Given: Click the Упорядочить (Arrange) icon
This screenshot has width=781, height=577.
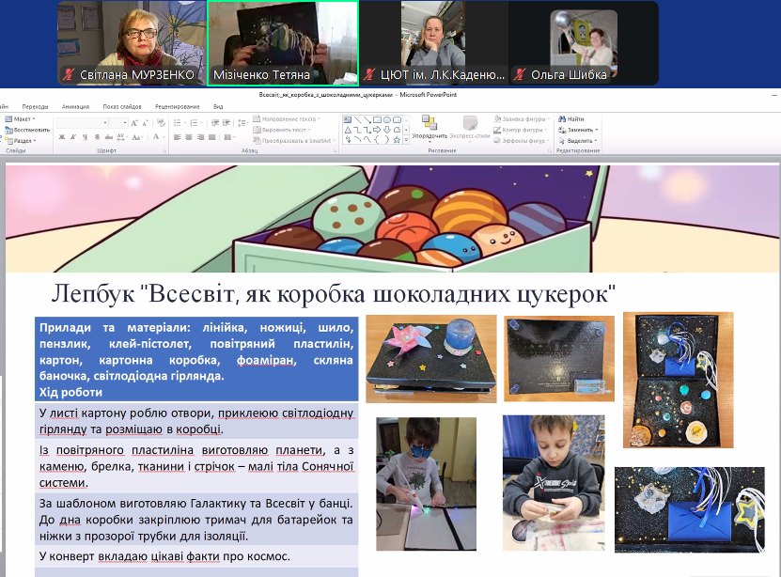Looking at the screenshot, I should tap(429, 124).
